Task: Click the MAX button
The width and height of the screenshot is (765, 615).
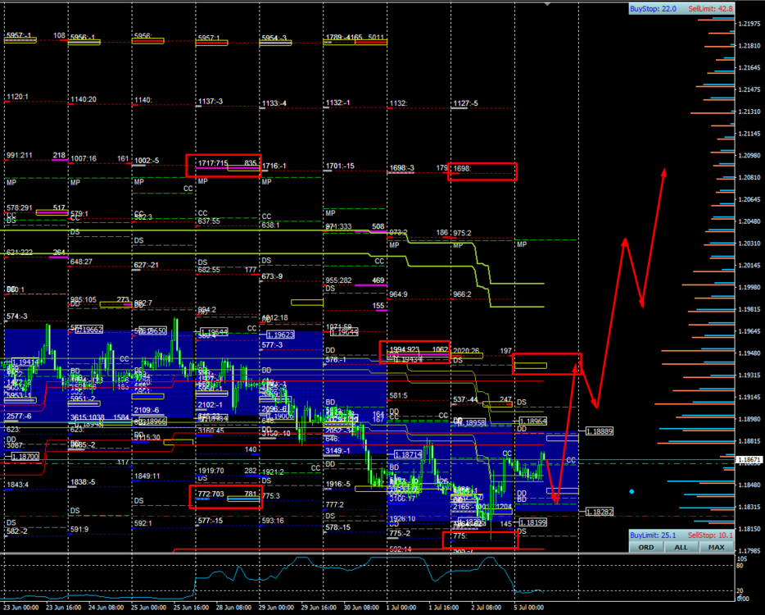Action: pyautogui.click(x=716, y=547)
